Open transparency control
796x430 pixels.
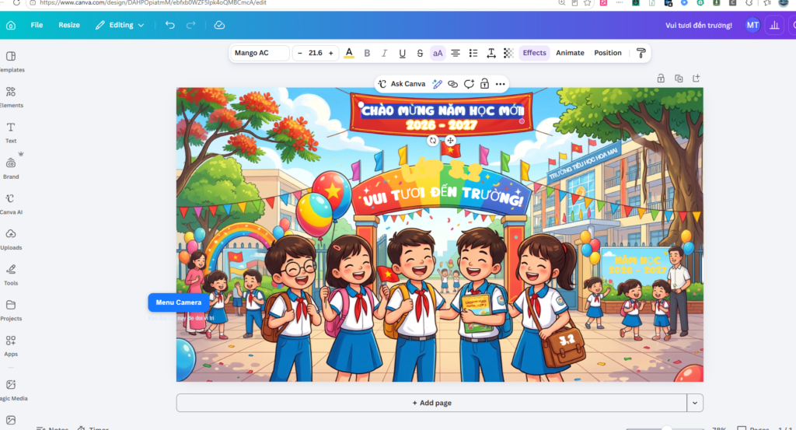(508, 53)
